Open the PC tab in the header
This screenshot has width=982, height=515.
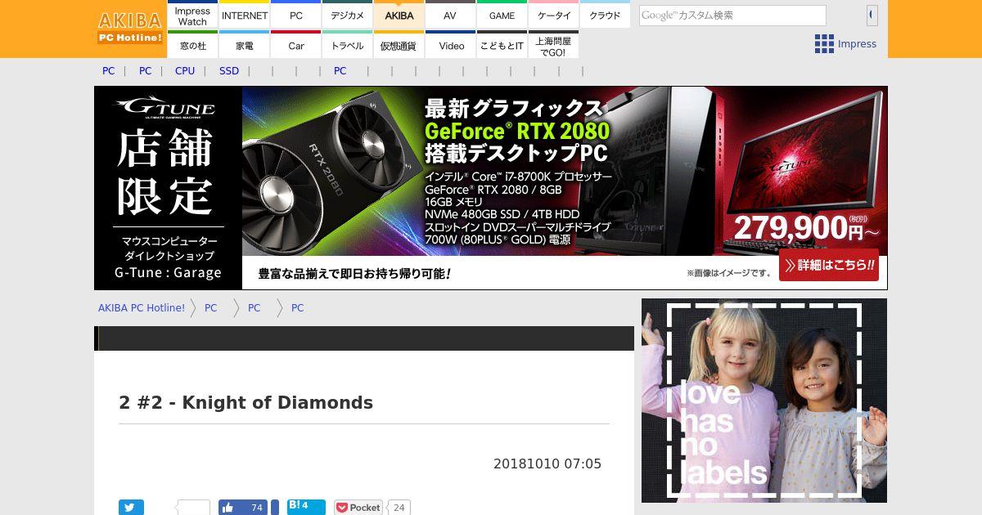tap(296, 16)
